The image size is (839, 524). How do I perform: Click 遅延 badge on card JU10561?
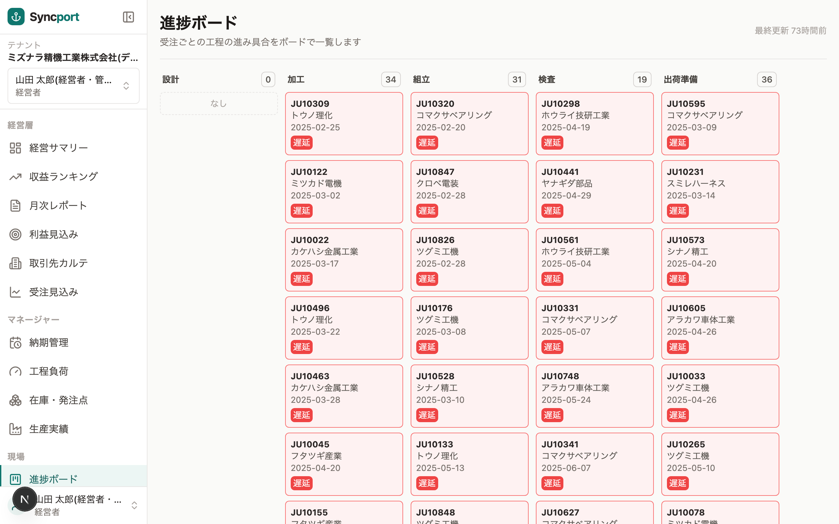tap(552, 279)
